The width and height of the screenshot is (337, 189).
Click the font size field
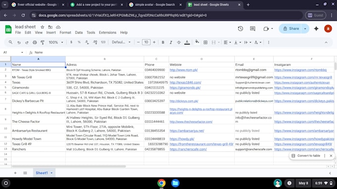(146, 42)
